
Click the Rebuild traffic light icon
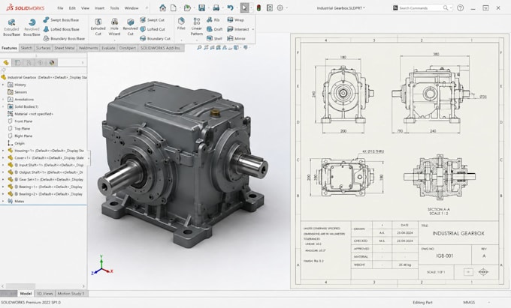pyautogui.click(x=259, y=7)
